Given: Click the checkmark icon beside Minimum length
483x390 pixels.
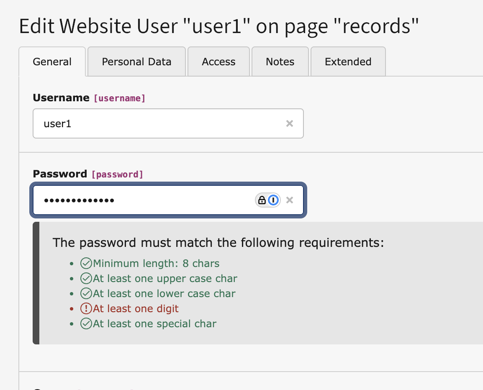Looking at the screenshot, I should [x=86, y=264].
